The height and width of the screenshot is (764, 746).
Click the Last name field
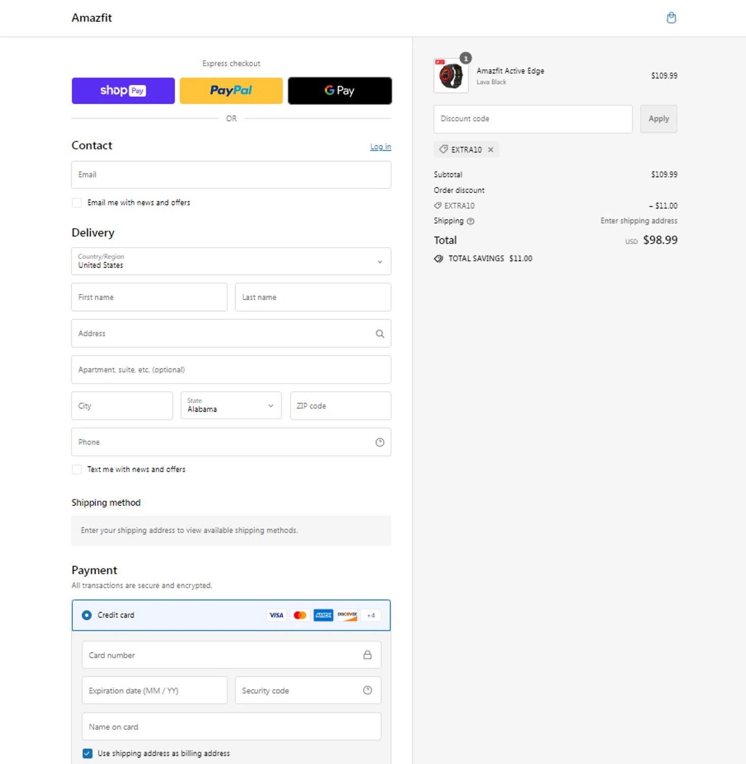point(313,297)
